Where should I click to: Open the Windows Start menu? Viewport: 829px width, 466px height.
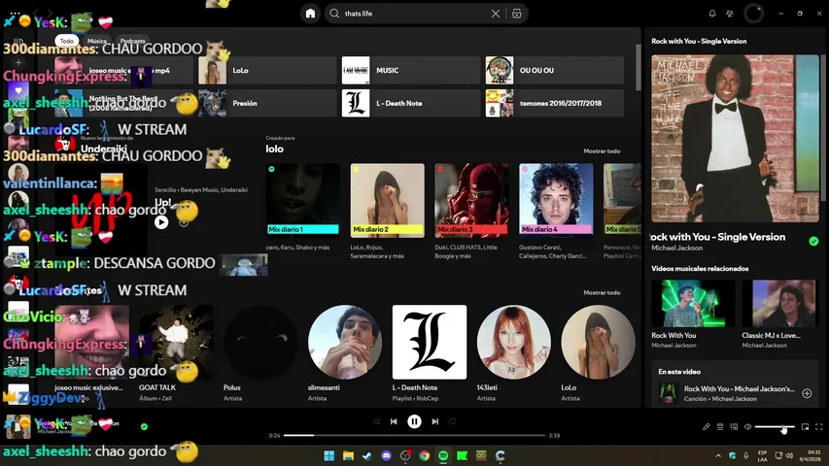328,455
